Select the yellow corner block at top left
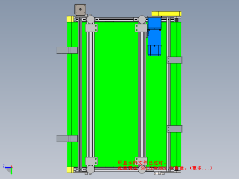 (x=70, y=19)
